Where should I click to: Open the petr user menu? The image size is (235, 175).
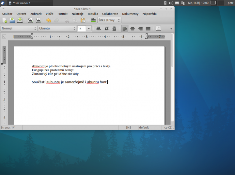coord(230,3)
